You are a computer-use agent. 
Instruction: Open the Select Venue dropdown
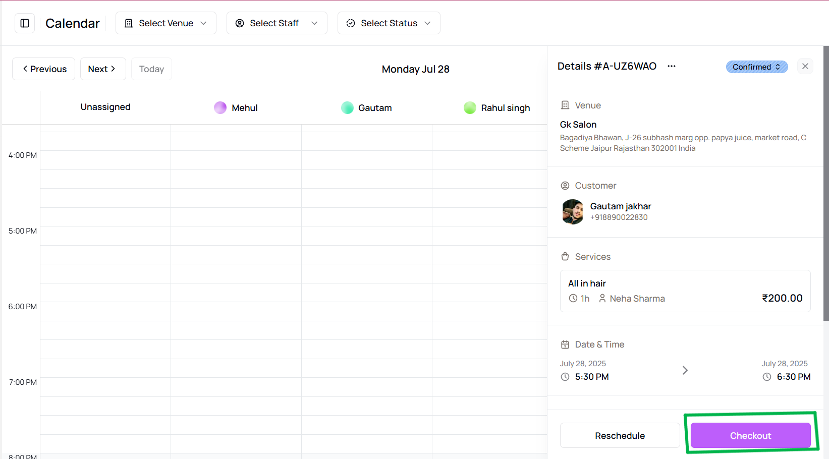[x=166, y=23]
